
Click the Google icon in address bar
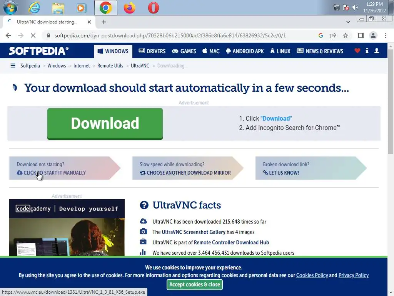pos(321,35)
